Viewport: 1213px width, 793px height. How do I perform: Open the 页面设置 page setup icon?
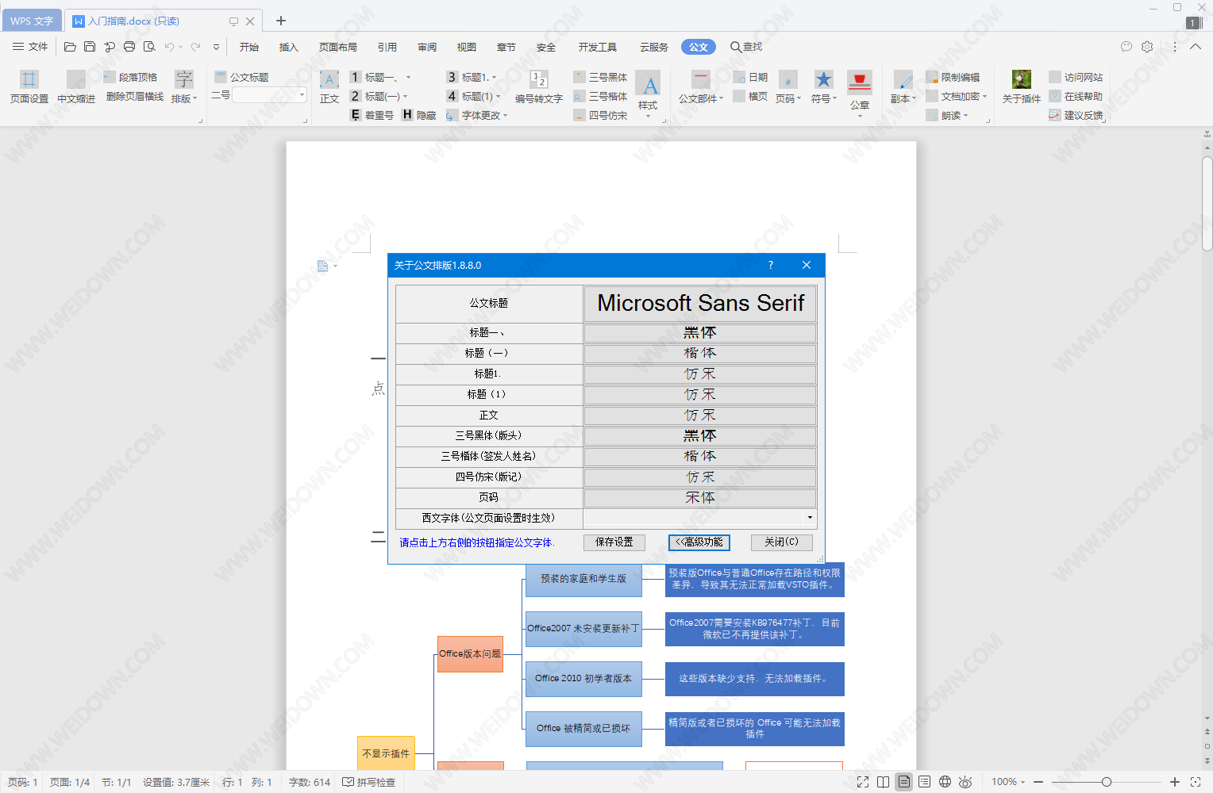point(29,86)
